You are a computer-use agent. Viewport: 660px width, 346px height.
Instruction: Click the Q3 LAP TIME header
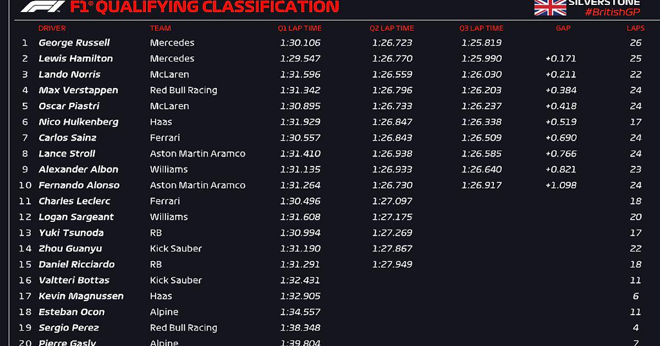point(481,28)
